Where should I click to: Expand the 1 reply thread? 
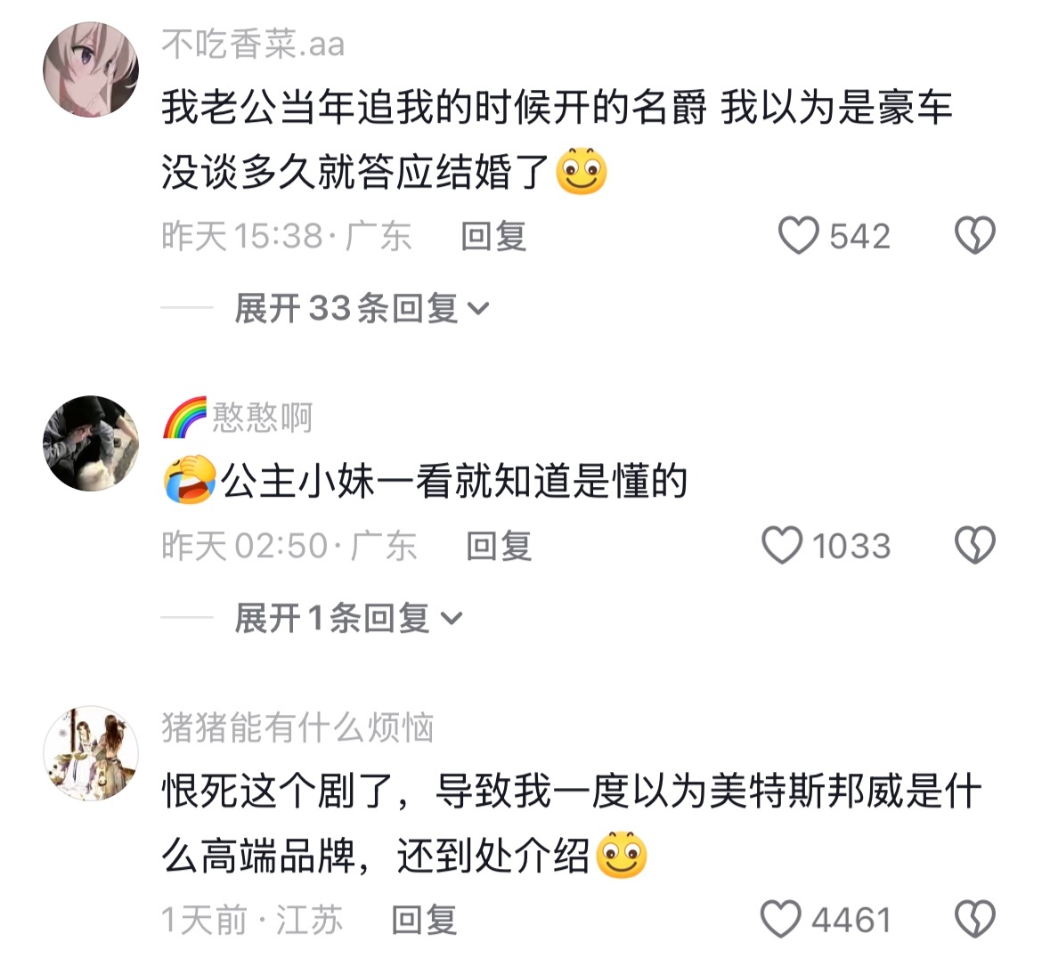tap(347, 619)
